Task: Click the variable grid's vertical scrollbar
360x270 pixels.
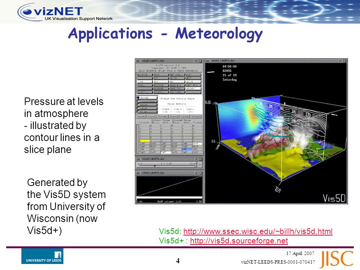Action: 137,139
